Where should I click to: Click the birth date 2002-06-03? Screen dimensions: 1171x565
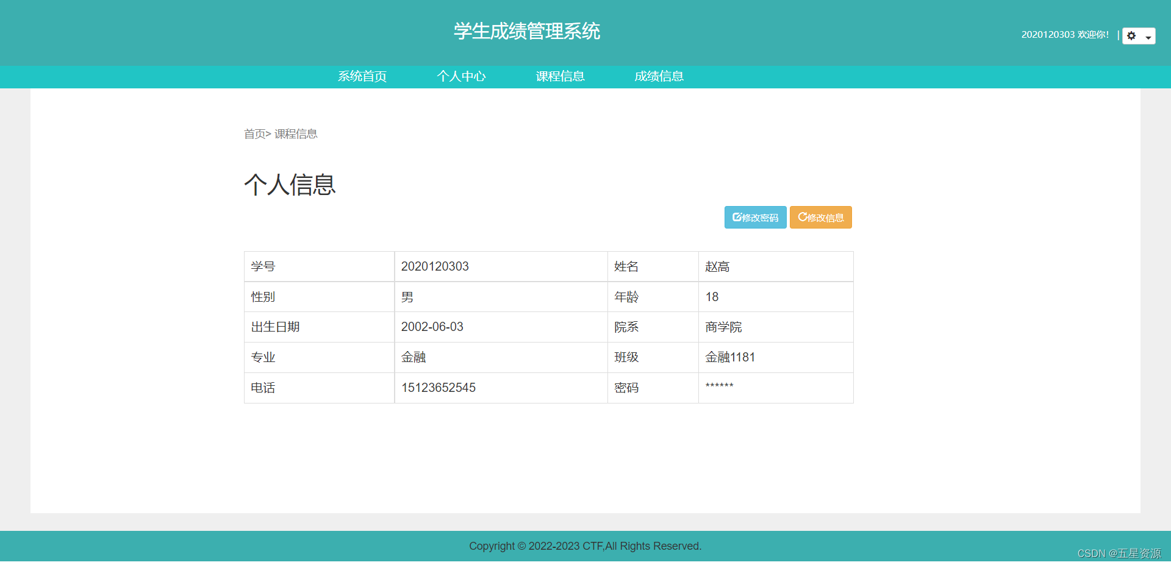(x=432, y=327)
